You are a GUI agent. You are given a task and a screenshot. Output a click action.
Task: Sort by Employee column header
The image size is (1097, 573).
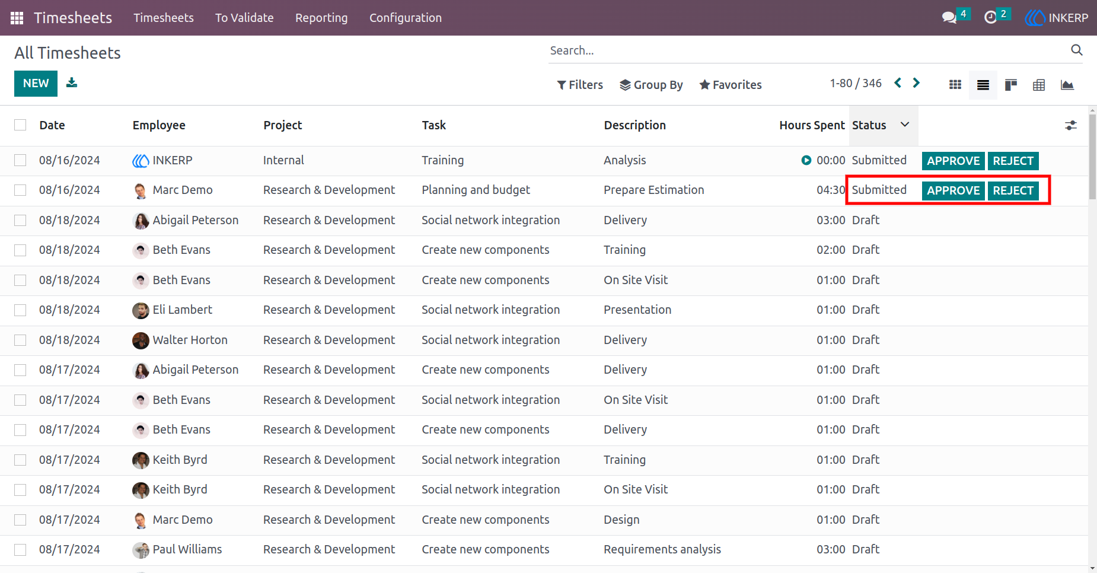(159, 125)
